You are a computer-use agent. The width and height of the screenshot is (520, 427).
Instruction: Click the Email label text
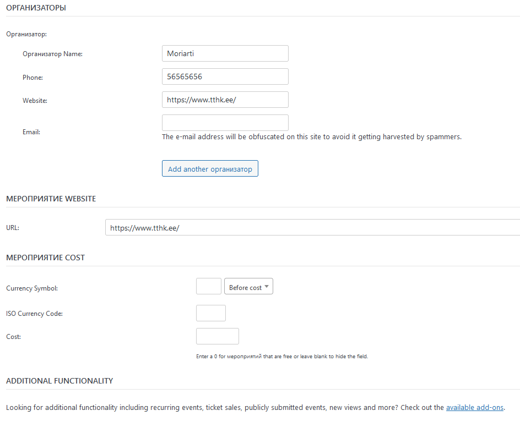point(31,132)
